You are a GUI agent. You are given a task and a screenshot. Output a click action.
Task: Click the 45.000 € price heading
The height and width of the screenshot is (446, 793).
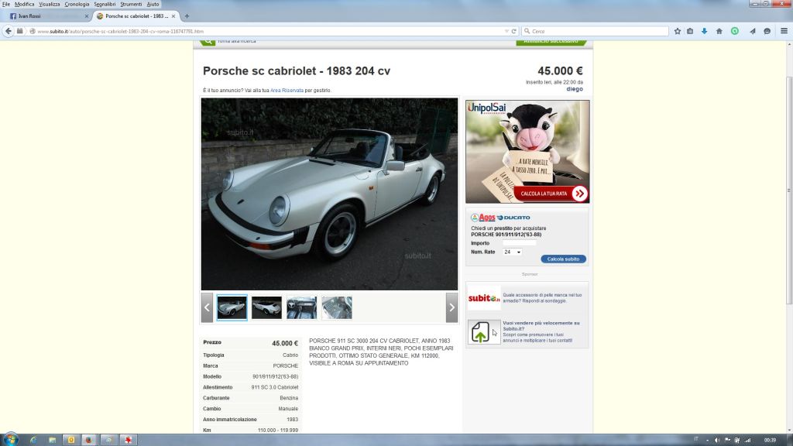coord(560,70)
